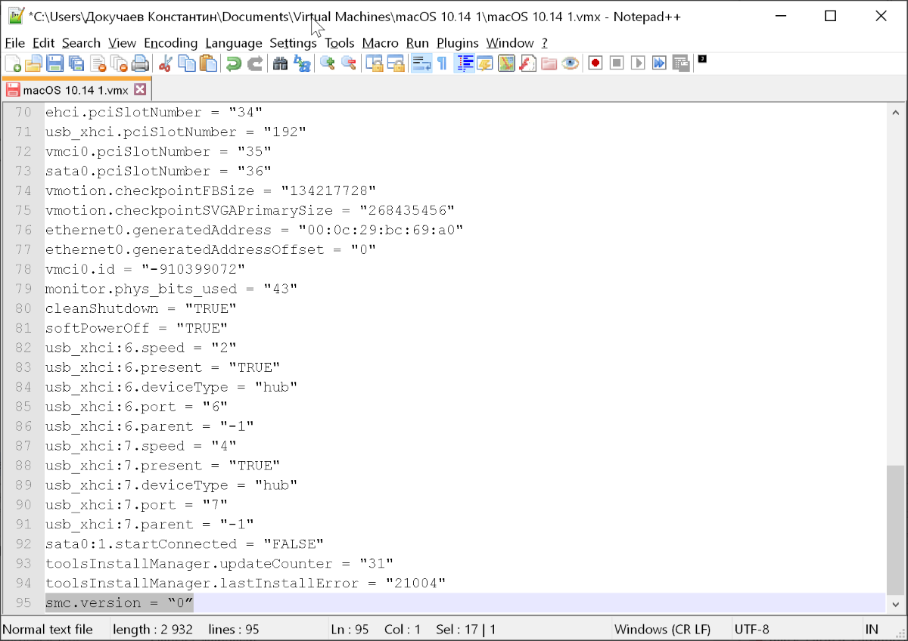Image resolution: width=908 pixels, height=641 pixels.
Task: Click the Stop recording macro square
Action: 617,63
